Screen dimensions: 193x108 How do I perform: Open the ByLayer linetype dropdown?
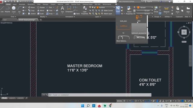pyautogui.click(x=144, y=13)
